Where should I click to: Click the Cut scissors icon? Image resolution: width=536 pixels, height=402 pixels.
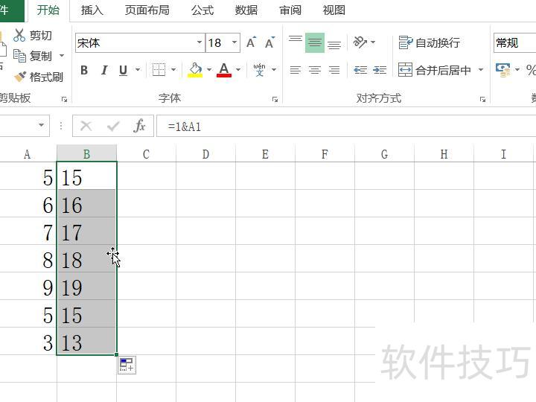coord(19,35)
